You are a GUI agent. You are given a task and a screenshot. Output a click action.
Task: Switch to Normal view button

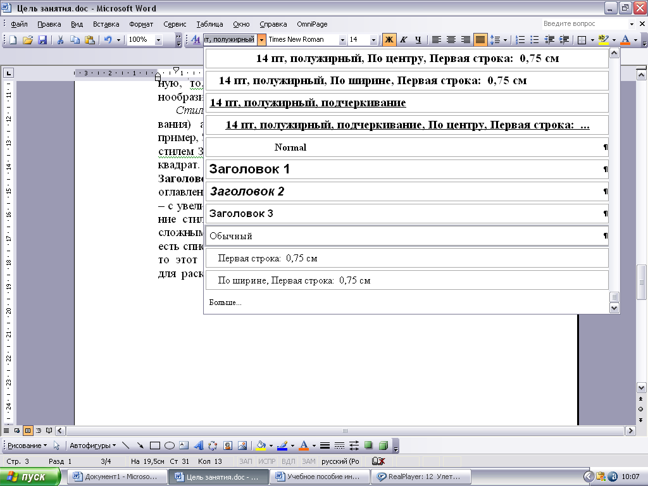tap(6, 430)
